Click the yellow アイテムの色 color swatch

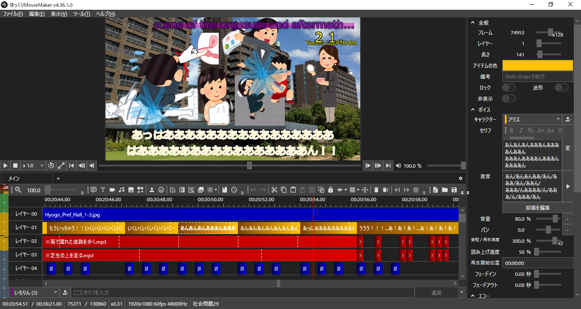[538, 65]
